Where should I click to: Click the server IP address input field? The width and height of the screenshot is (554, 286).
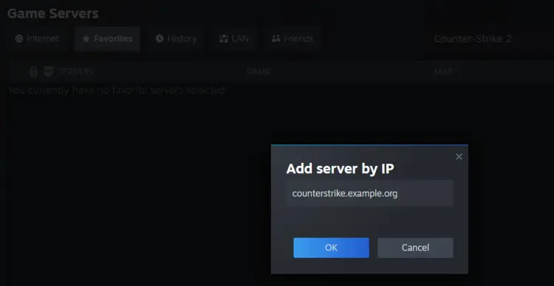pyautogui.click(x=369, y=194)
